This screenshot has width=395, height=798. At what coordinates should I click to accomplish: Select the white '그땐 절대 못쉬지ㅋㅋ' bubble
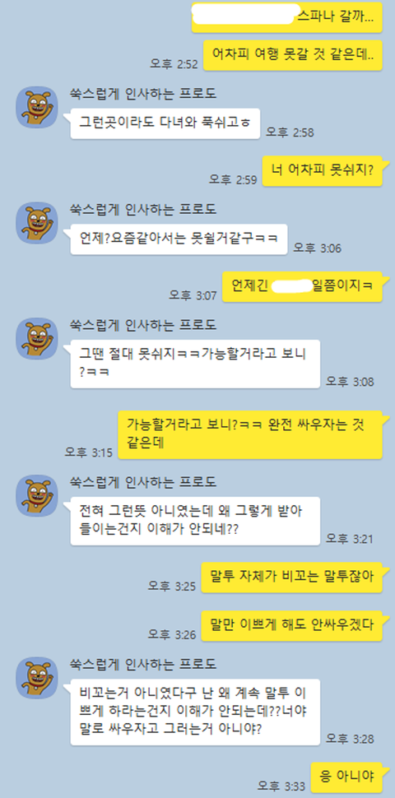point(196,364)
